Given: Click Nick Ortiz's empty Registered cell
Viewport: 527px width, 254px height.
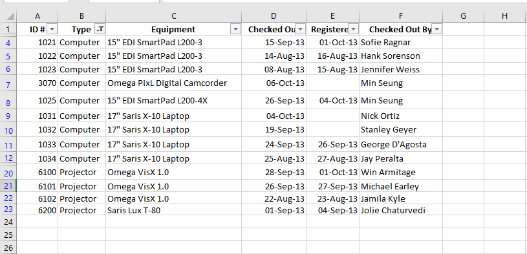Looking at the screenshot, I should (332, 116).
